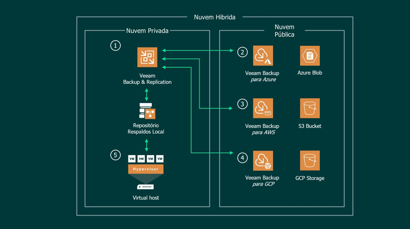Viewport: 410px width, 229px height.
Task: Select the "Virtual host" label
Action: (146, 198)
